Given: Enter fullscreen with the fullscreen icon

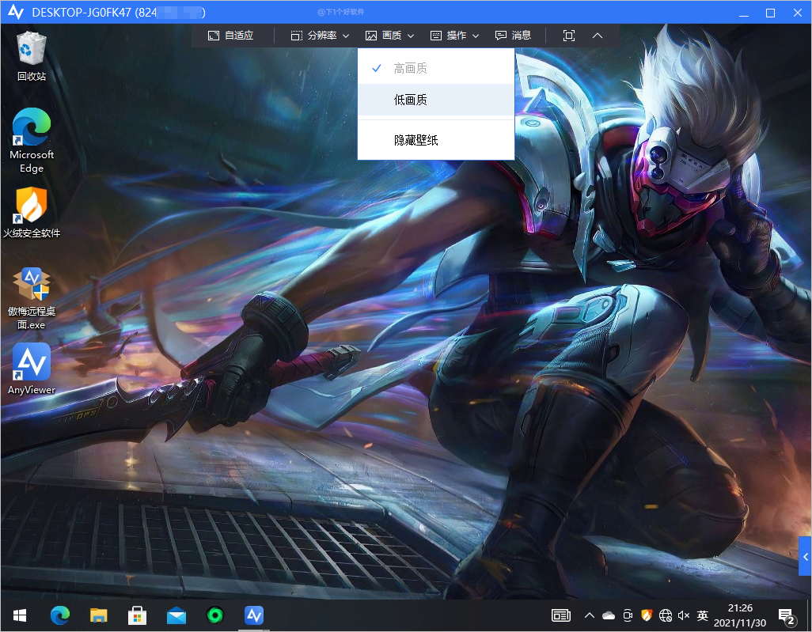Looking at the screenshot, I should pos(568,36).
